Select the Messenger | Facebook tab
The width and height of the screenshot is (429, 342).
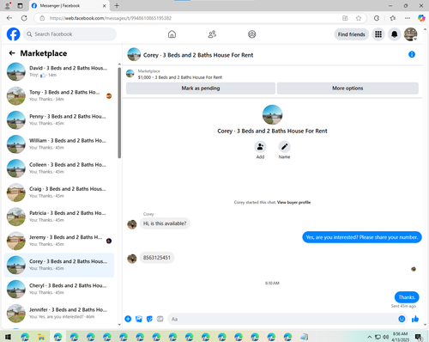tap(69, 6)
